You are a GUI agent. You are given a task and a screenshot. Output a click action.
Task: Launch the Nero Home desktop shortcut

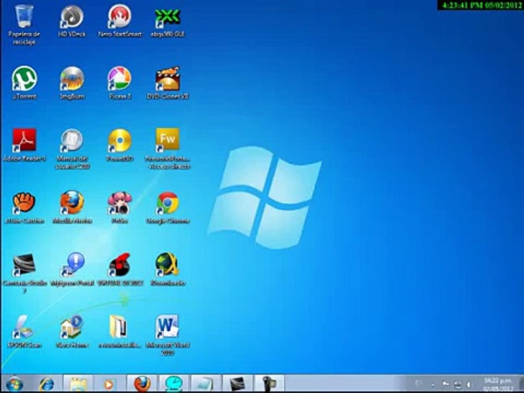[72, 331]
